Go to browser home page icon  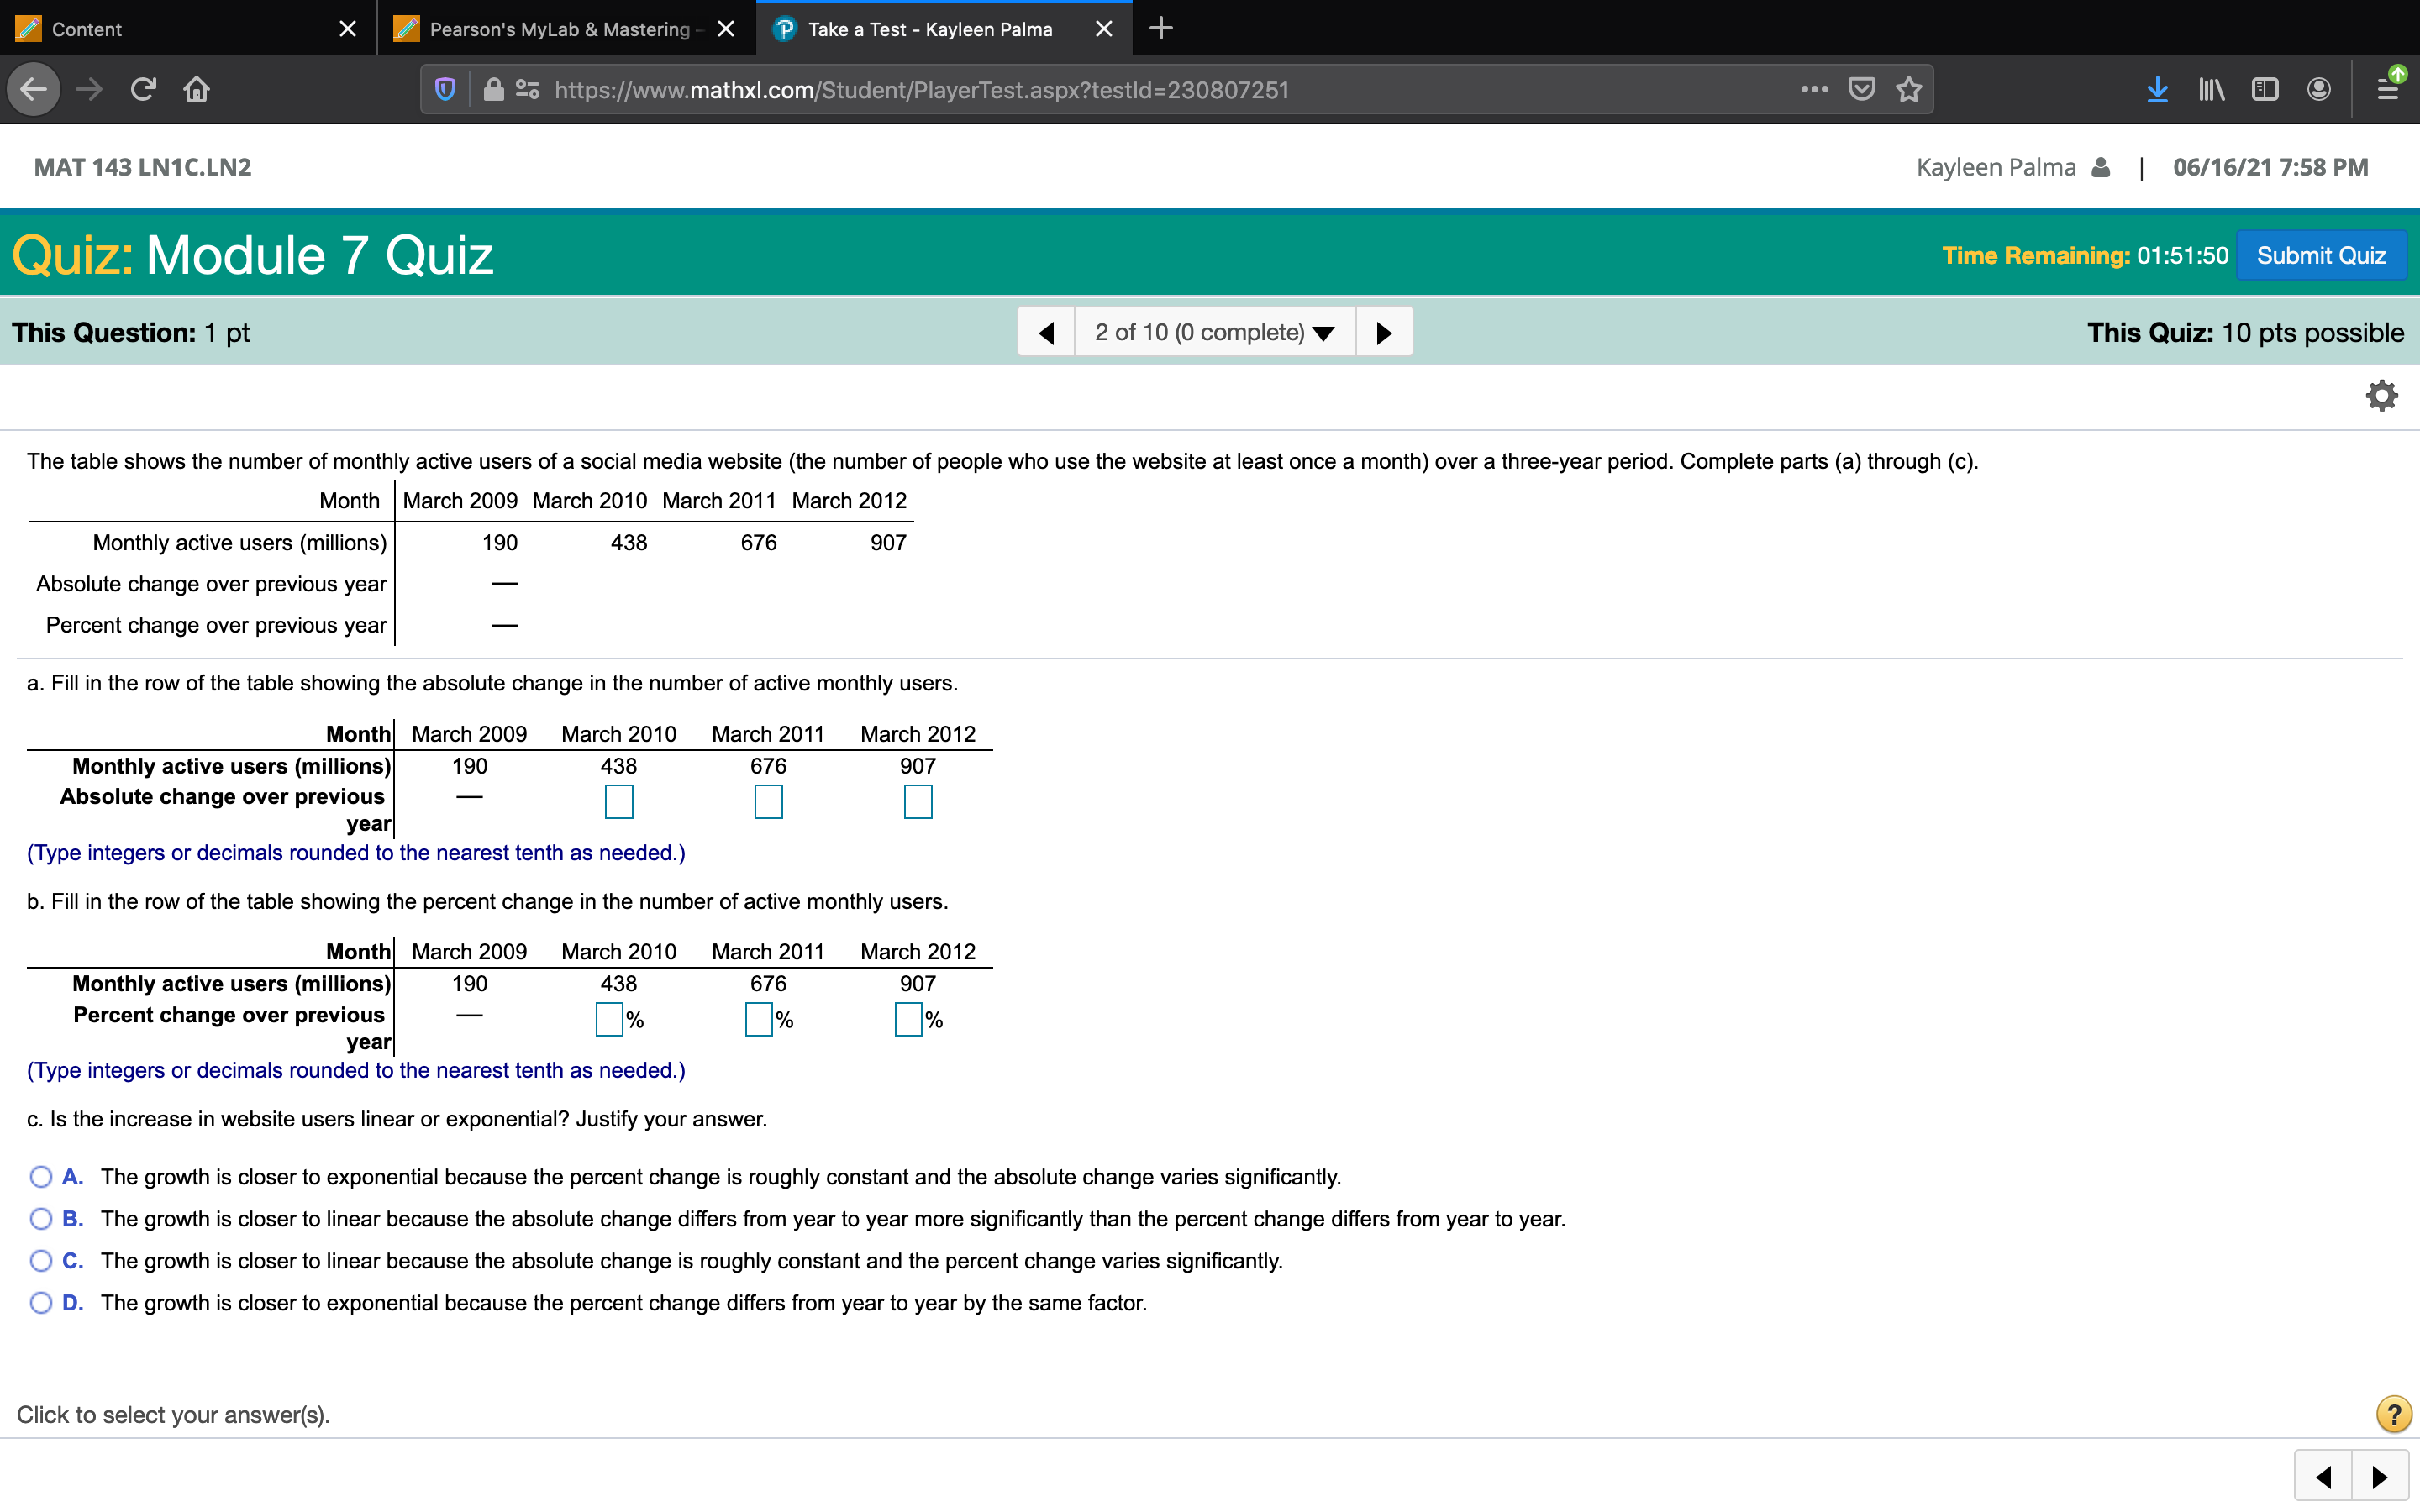point(197,90)
